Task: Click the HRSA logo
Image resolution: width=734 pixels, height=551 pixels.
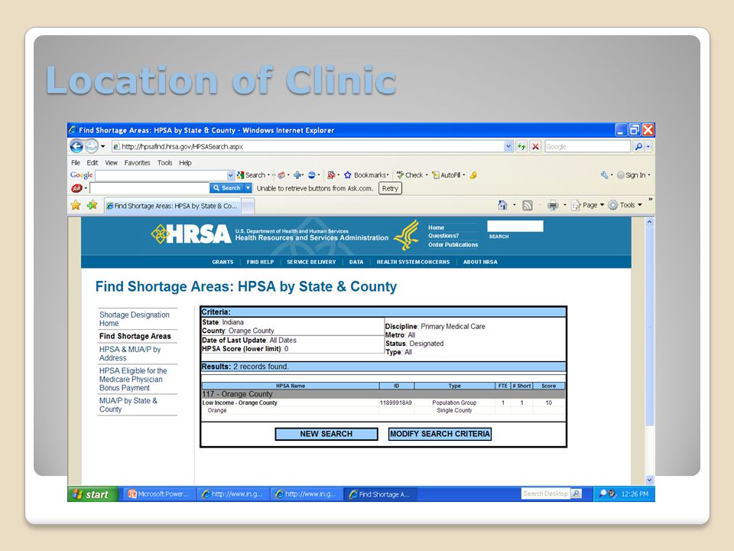Action: click(191, 234)
